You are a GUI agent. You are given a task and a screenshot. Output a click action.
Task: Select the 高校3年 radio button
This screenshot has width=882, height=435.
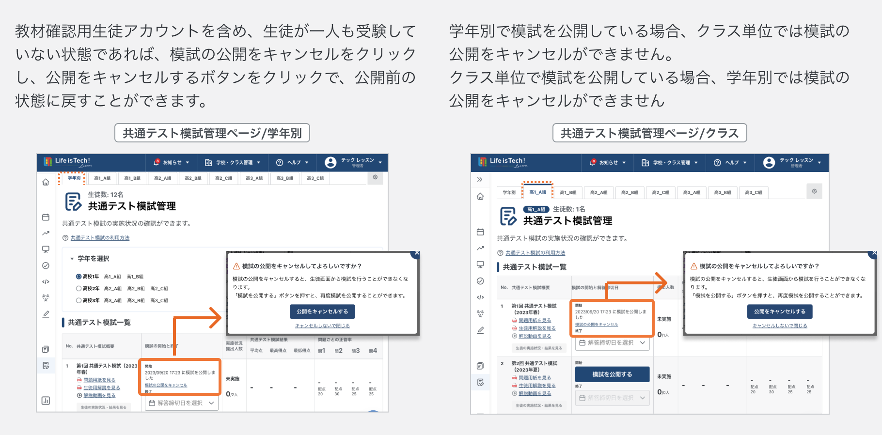click(x=79, y=300)
